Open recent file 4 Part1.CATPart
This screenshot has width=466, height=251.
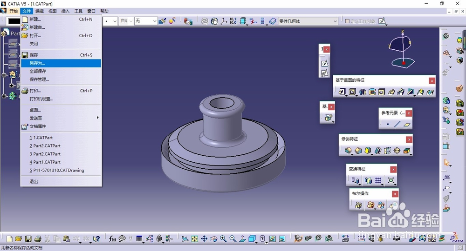(61, 162)
